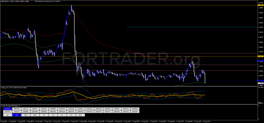Screen dimensions: 264x123
Task: Switch chart to USDJPY symbol
Action: 26,109
